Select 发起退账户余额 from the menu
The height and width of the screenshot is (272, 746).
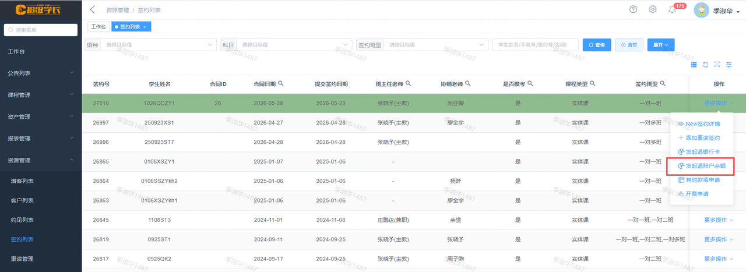[702, 166]
